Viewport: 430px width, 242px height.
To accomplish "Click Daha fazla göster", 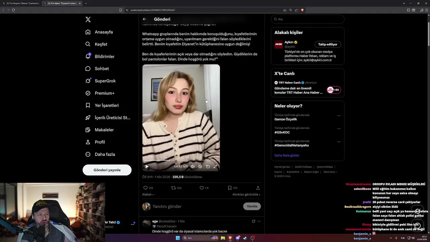I will 287,155.
